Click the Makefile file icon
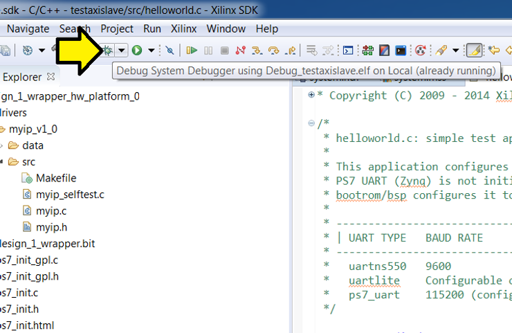 (27, 178)
